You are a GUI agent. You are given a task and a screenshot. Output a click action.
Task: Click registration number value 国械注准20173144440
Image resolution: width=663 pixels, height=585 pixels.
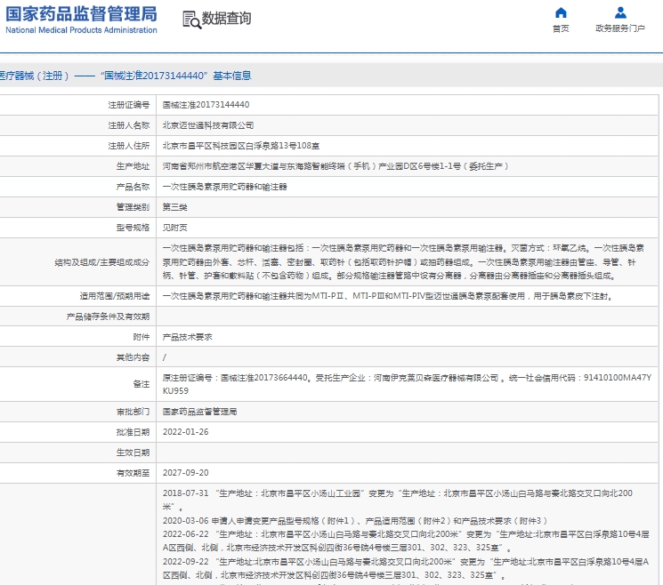coord(206,105)
